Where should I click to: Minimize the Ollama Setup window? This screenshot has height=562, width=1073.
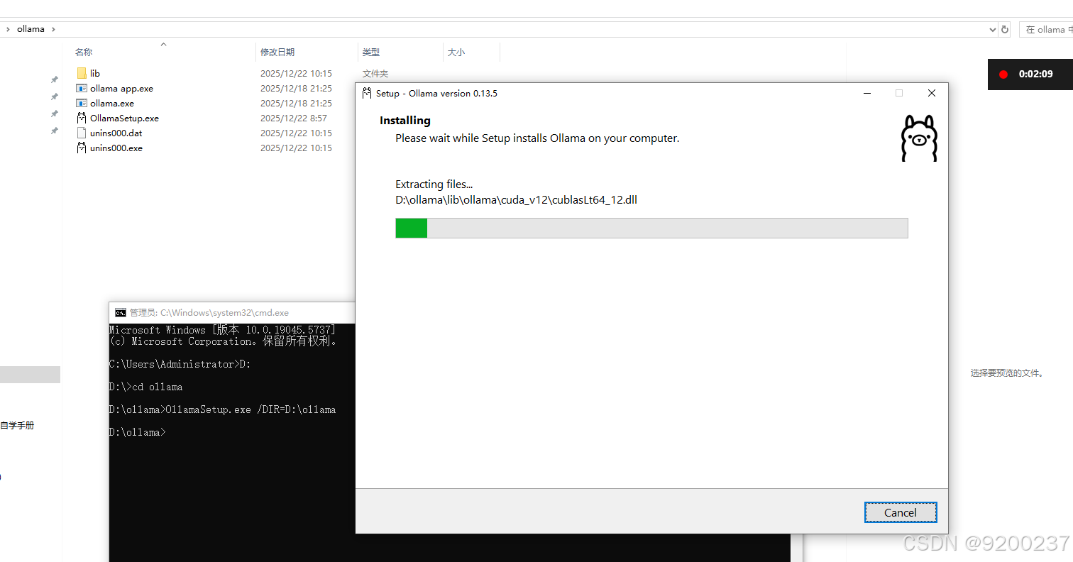coord(867,93)
